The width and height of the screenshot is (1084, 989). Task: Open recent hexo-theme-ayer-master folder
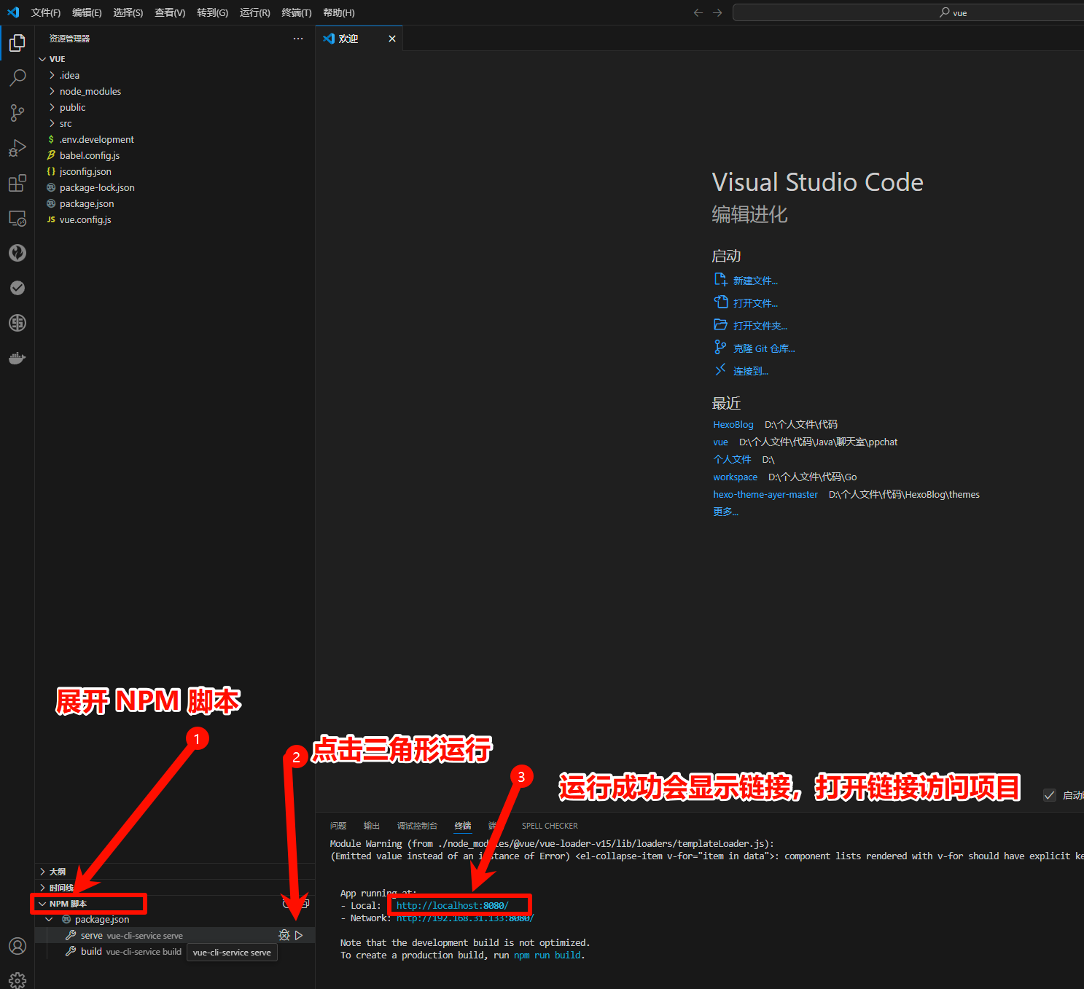pos(765,494)
